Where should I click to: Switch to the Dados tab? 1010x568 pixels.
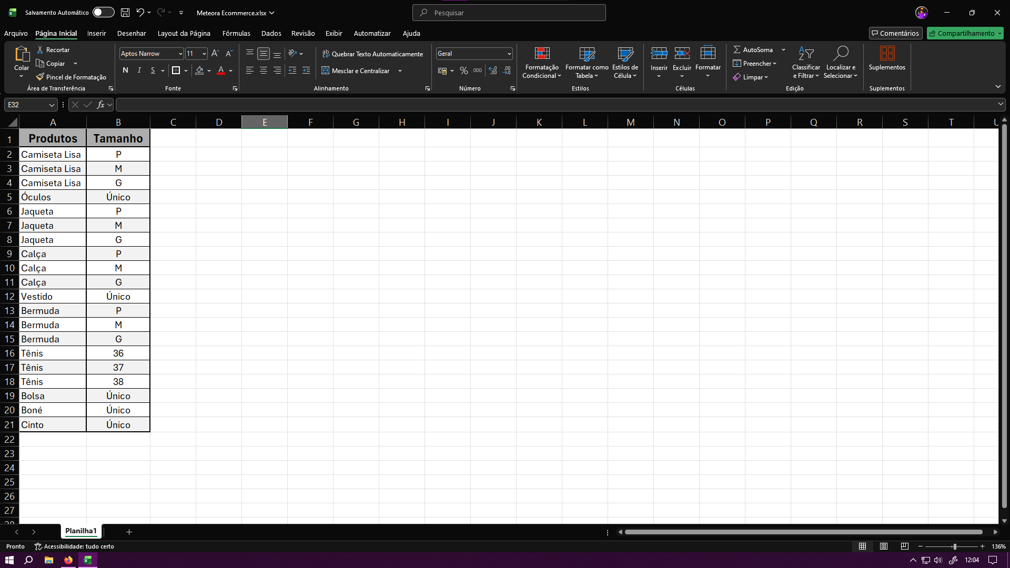click(x=271, y=33)
